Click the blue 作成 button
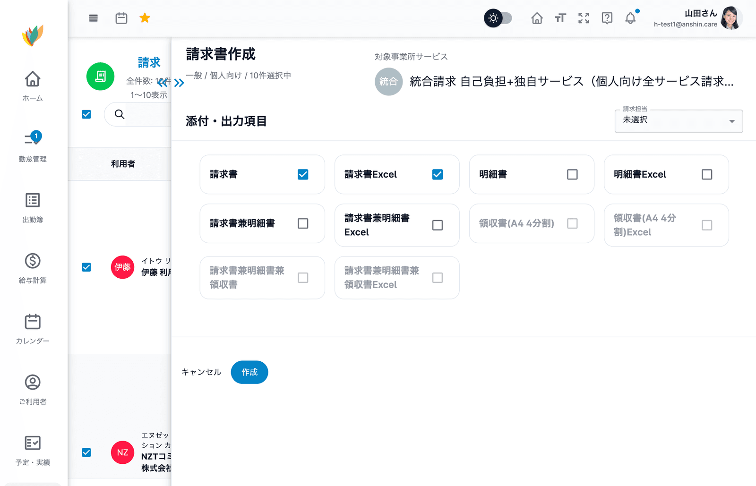The width and height of the screenshot is (756, 486). [249, 372]
